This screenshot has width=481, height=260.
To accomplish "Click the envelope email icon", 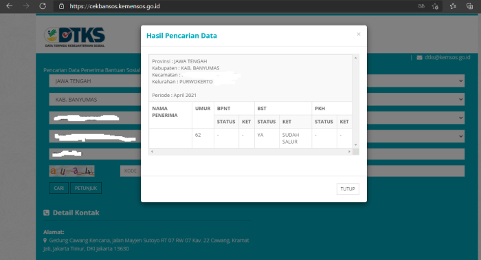I will point(419,57).
